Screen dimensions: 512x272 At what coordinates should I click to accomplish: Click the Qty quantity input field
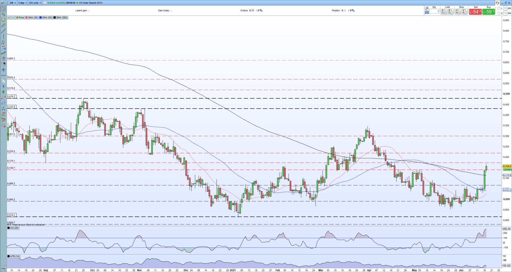tap(434, 11)
